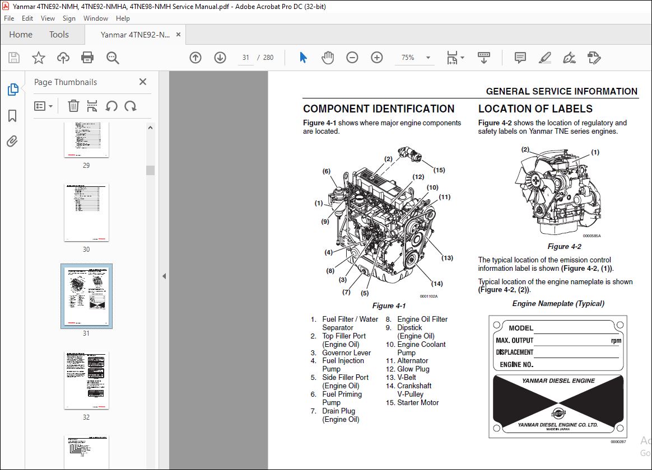Go to next page arrow
Image resolution: width=652 pixels, height=470 pixels.
coord(220,58)
